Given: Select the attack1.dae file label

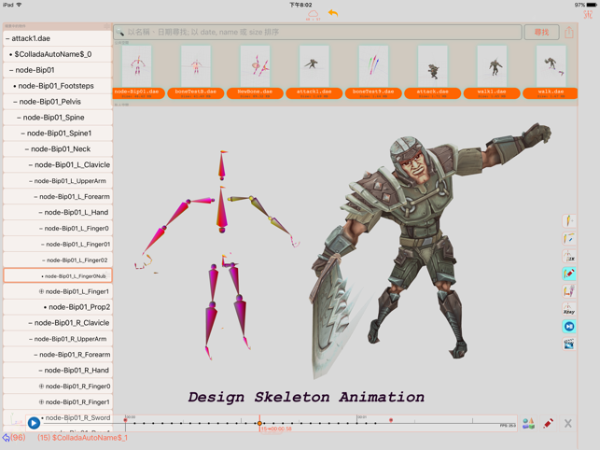Looking at the screenshot, I should (314, 93).
